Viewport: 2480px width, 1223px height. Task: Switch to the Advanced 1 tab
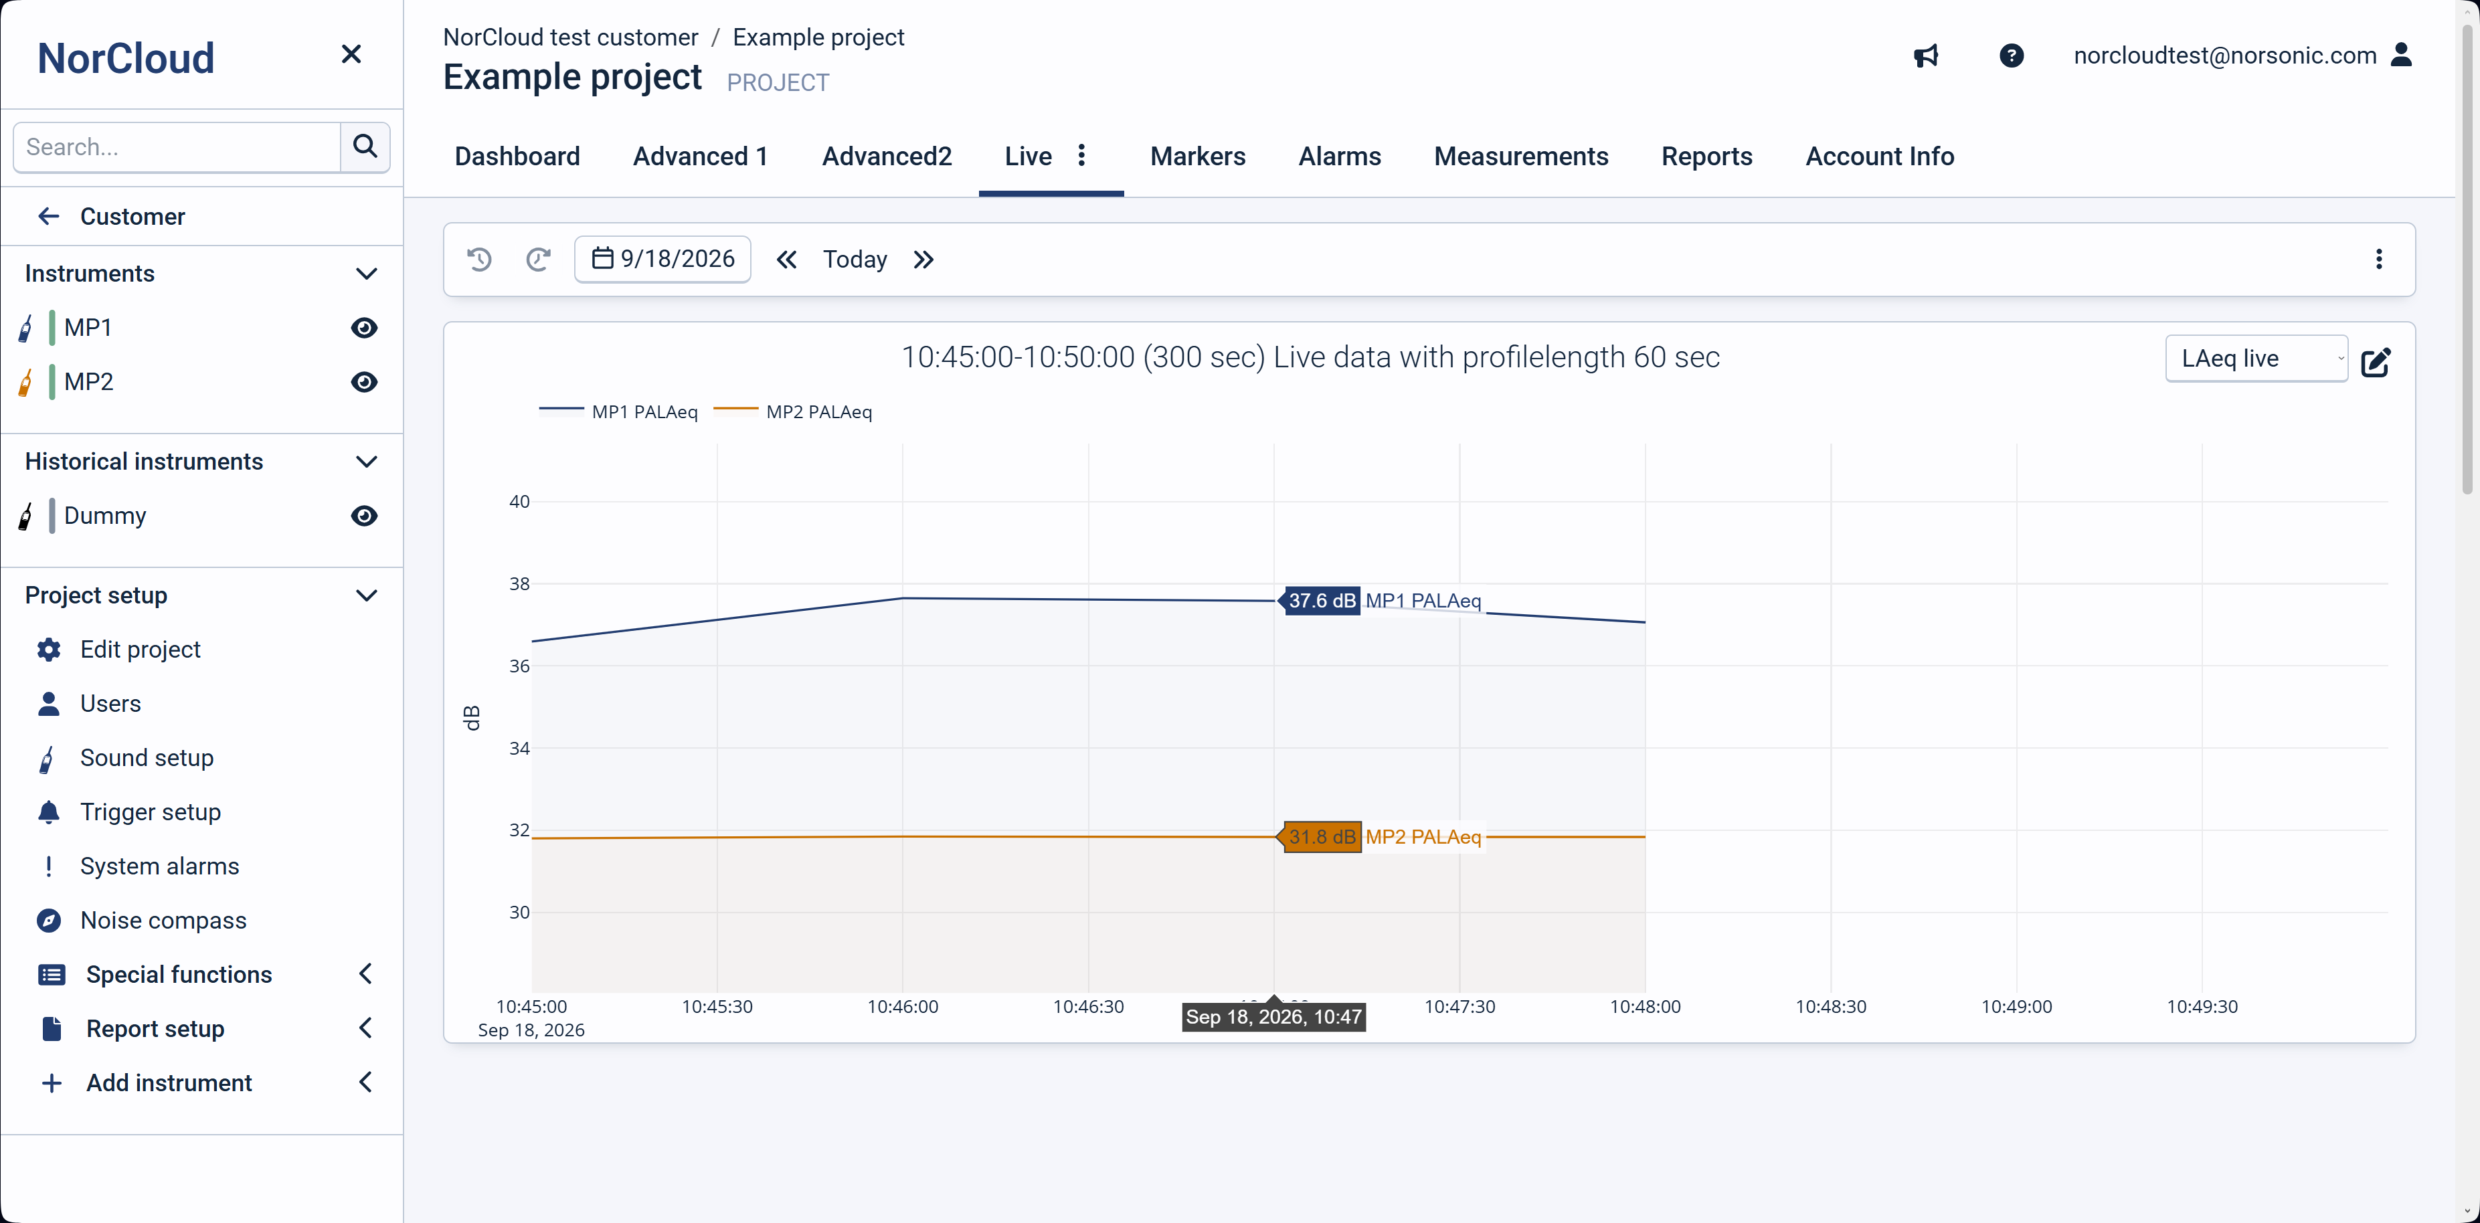[x=700, y=156]
